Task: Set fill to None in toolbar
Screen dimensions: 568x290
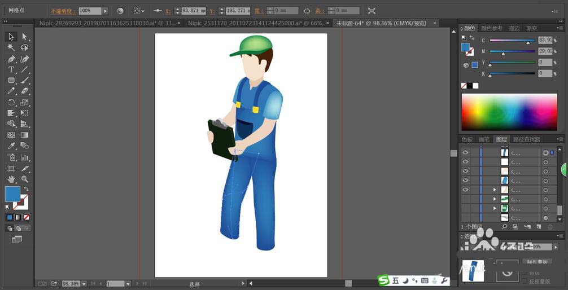Action: [27, 218]
